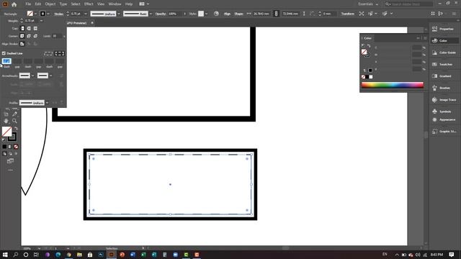Select the Projecting Cap icon in Stroke panel
Viewport: 461px width, 259px height.
point(35,28)
